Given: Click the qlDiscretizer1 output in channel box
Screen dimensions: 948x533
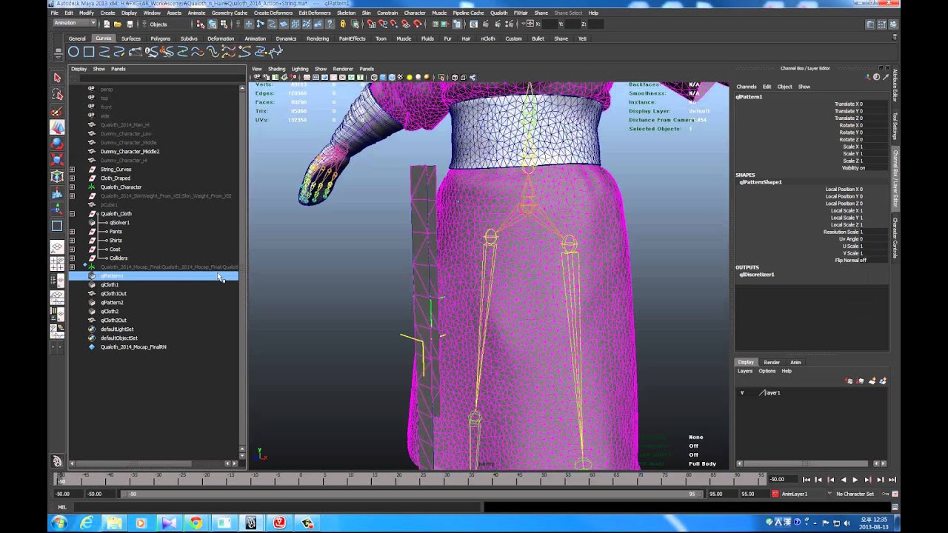Looking at the screenshot, I should click(759, 274).
